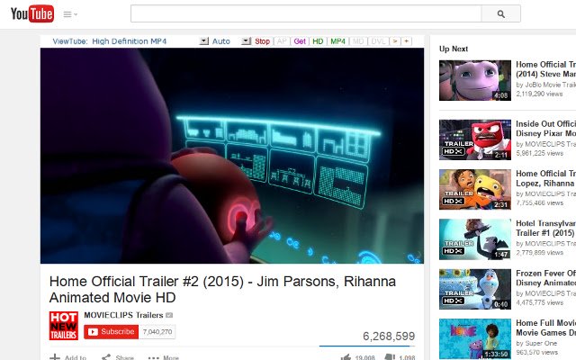Toggle ViewTube HD option

tap(318, 41)
